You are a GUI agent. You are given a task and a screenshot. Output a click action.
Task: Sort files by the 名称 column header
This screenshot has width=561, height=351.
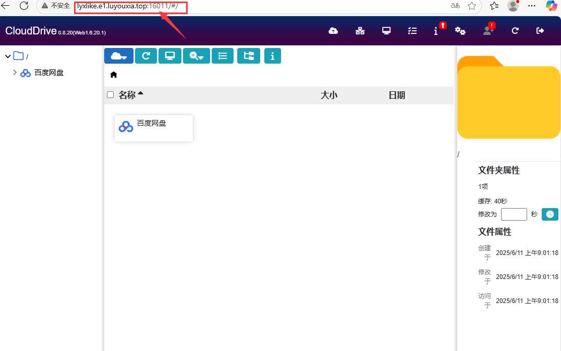(127, 94)
